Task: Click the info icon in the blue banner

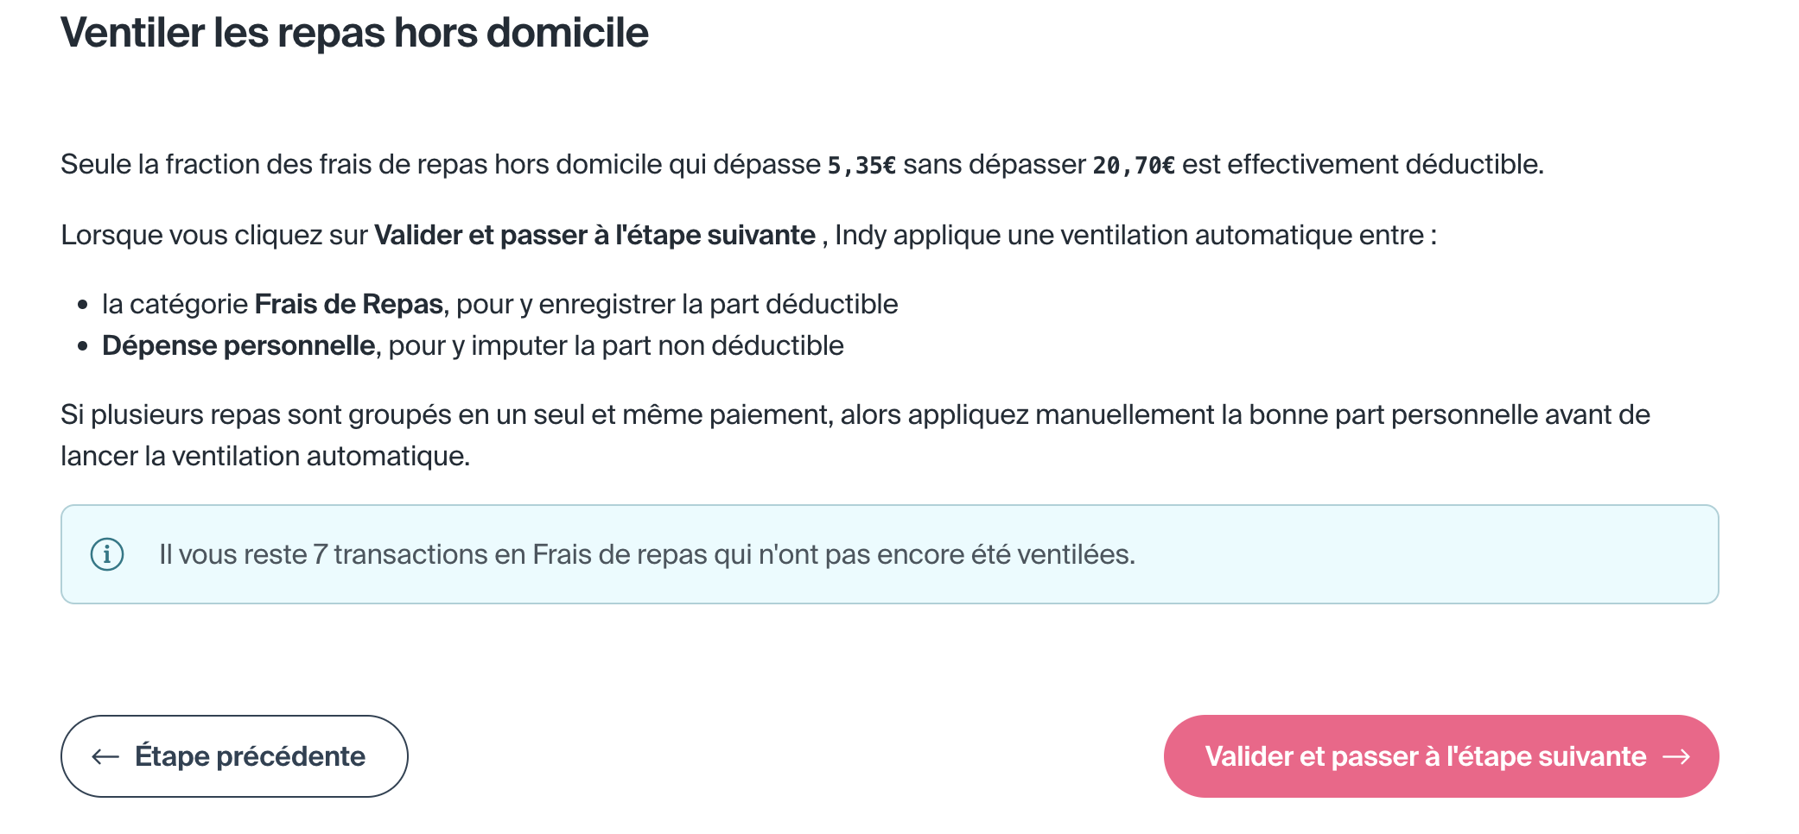Action: point(107,554)
